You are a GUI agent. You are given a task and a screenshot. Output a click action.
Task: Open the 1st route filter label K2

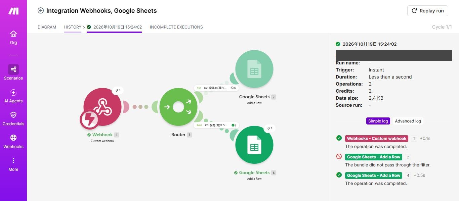(x=216, y=88)
